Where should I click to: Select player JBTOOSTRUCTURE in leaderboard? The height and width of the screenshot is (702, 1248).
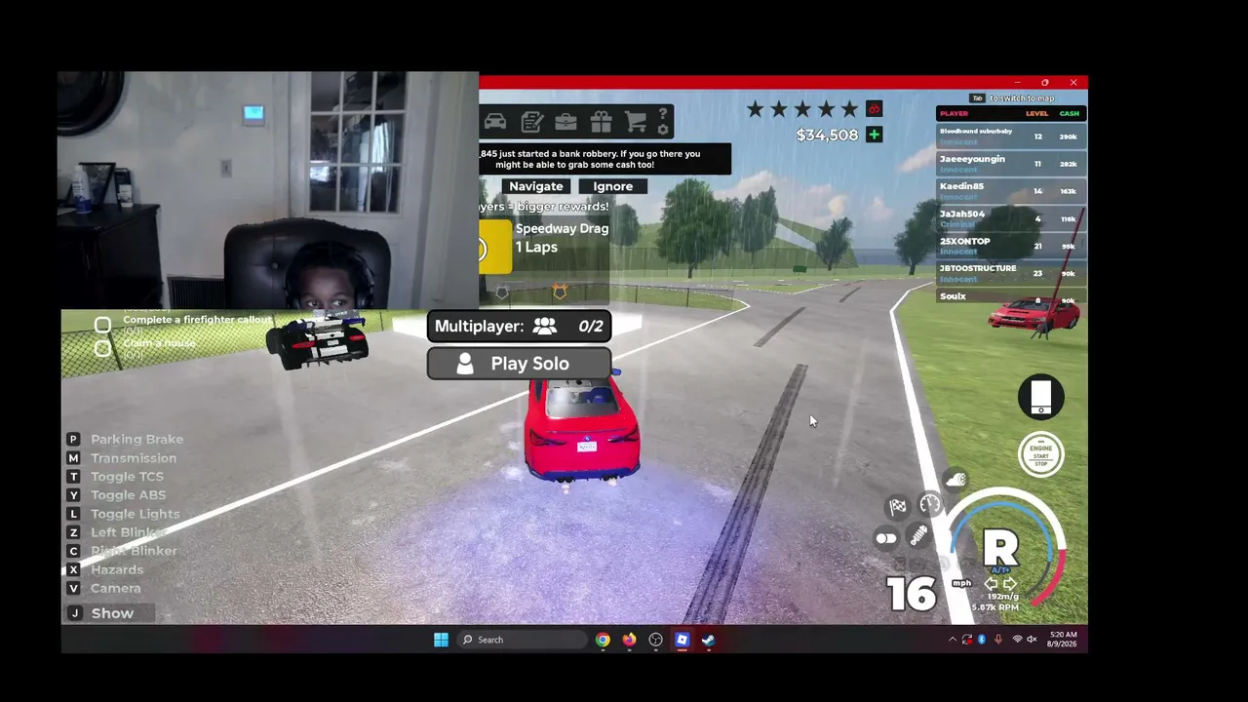coord(1011,272)
